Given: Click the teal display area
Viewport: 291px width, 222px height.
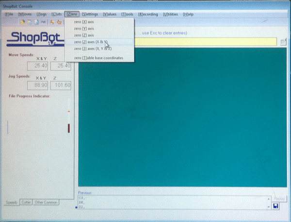Looking at the screenshot, I should 182,117.
